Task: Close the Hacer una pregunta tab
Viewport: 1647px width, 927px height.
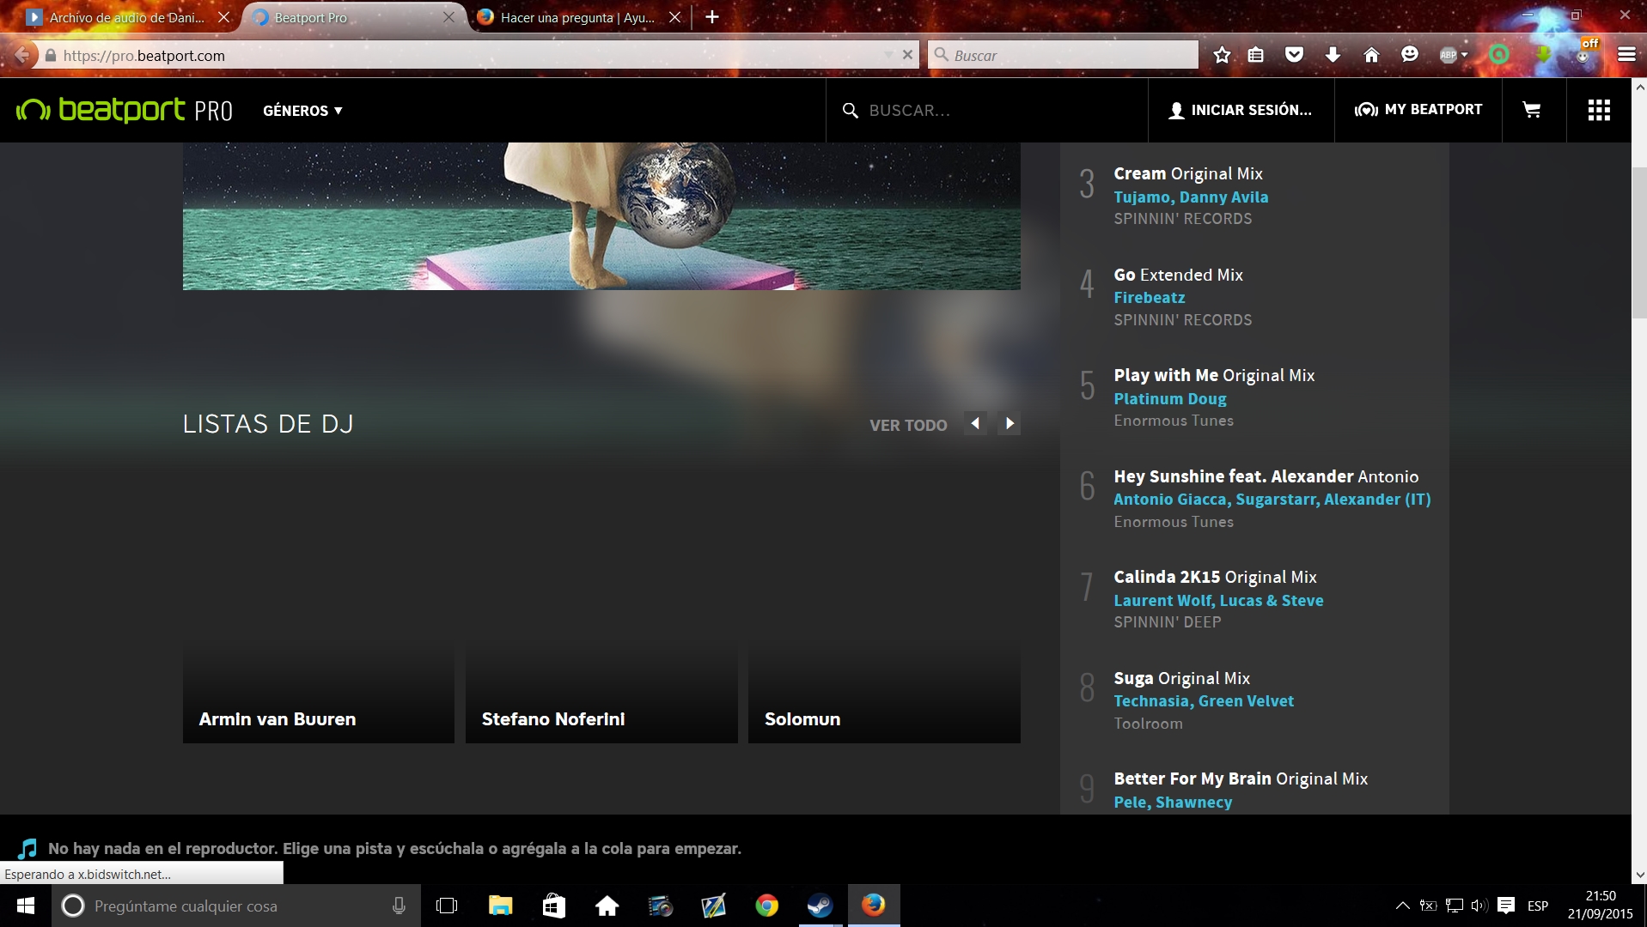Action: coord(675,17)
